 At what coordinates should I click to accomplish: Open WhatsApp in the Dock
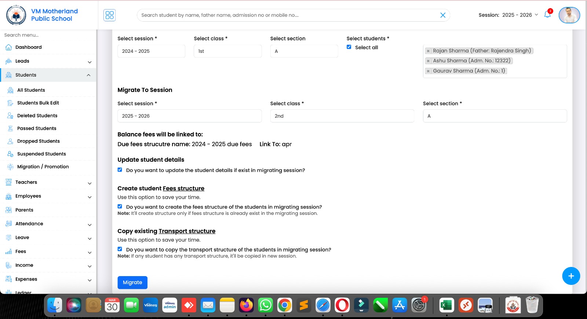[266, 305]
